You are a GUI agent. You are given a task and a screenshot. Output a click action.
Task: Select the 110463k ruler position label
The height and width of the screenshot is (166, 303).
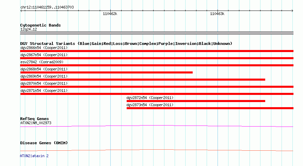click(x=217, y=14)
